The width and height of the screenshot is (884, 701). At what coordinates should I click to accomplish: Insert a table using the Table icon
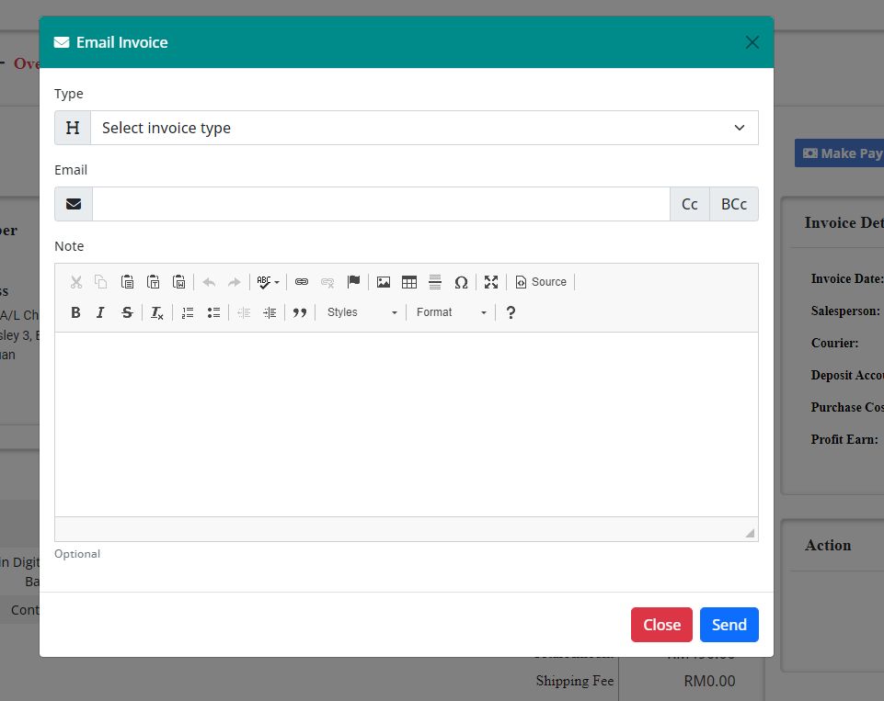[x=409, y=282]
